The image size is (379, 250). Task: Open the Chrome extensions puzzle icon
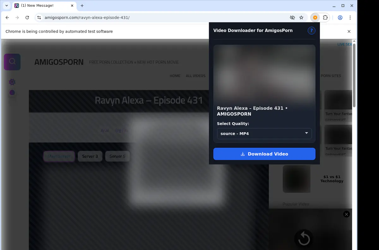click(x=325, y=18)
